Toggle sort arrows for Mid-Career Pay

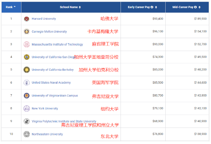(x=199, y=7)
